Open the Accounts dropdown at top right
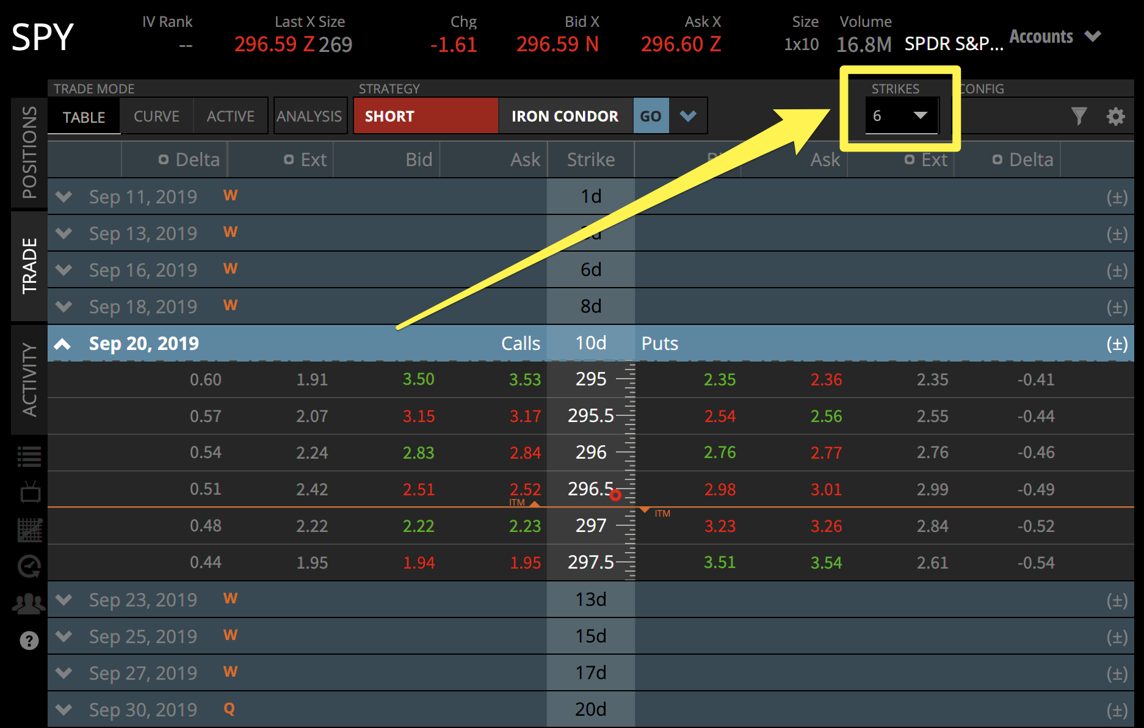This screenshot has width=1144, height=728. tap(1055, 37)
